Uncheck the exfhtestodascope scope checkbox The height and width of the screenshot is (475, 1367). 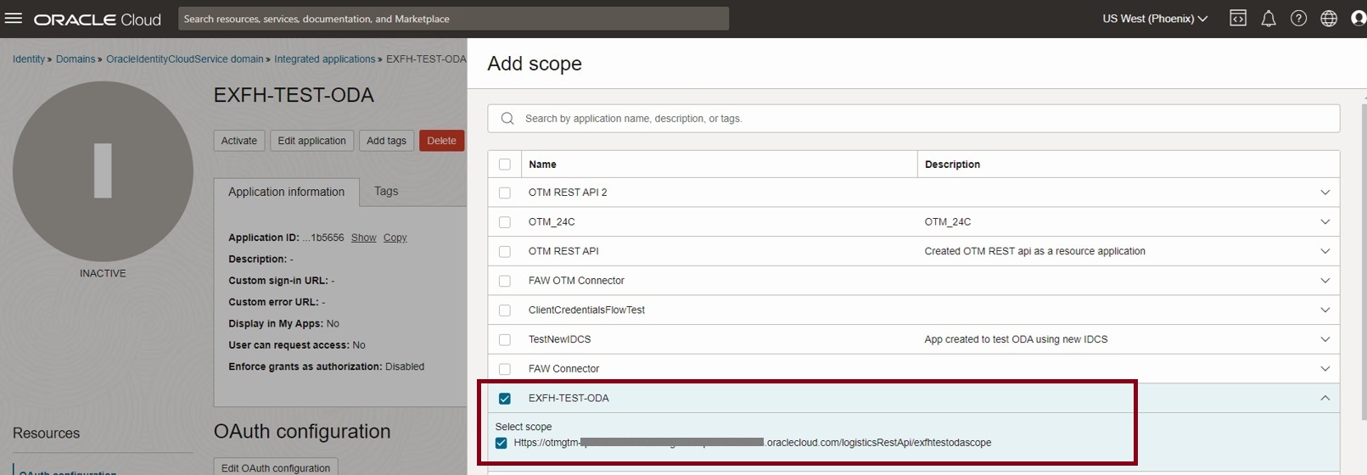click(501, 443)
